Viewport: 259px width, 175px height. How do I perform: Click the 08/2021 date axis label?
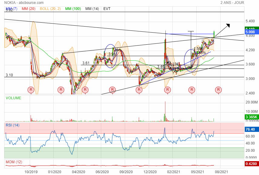tap(221, 172)
